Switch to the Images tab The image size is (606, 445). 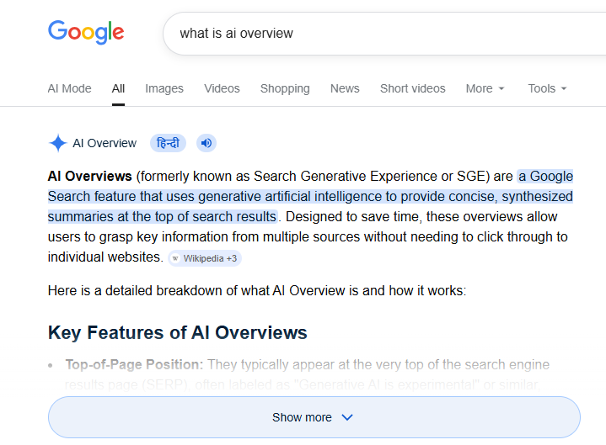164,88
